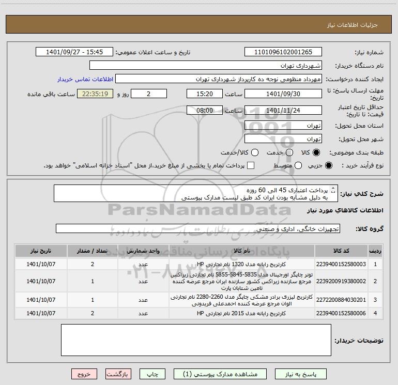
Task: Click product code 2239400152580003
Action: 341,264
